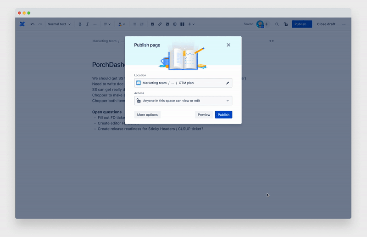Open the Normal text style dropdown
Screen dimensions: 367x237
pos(59,24)
